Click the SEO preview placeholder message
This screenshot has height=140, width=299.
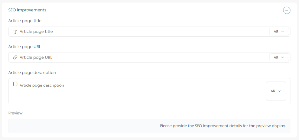tap(223, 126)
